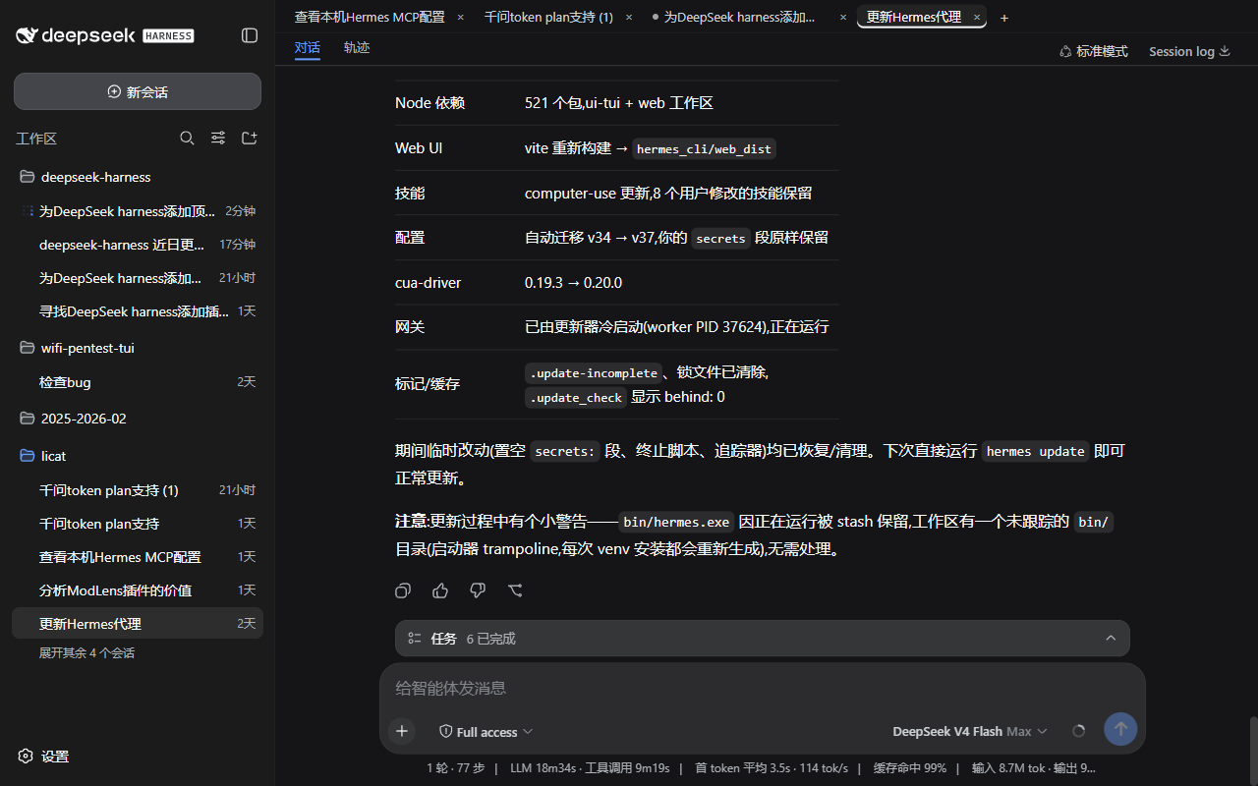The width and height of the screenshot is (1258, 786).
Task: Collapse the sidebar with the panel toggle icon
Action: (250, 35)
